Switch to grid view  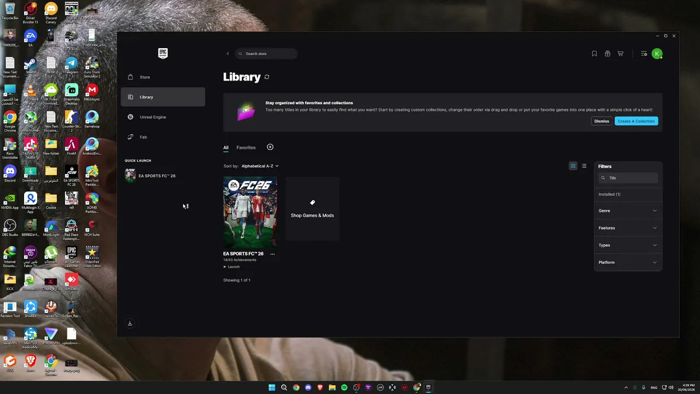[x=573, y=166]
